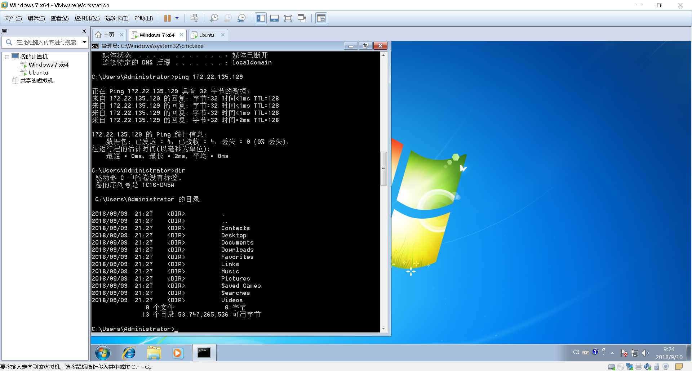Screen dimensions: 692x371
Task: Close the Windows 7 x64 tab
Action: 182,35
